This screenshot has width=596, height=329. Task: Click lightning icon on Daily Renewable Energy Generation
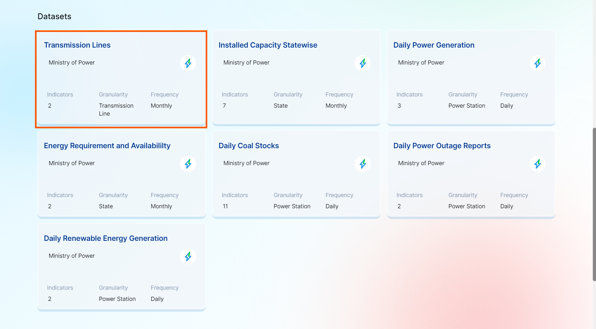pos(188,256)
